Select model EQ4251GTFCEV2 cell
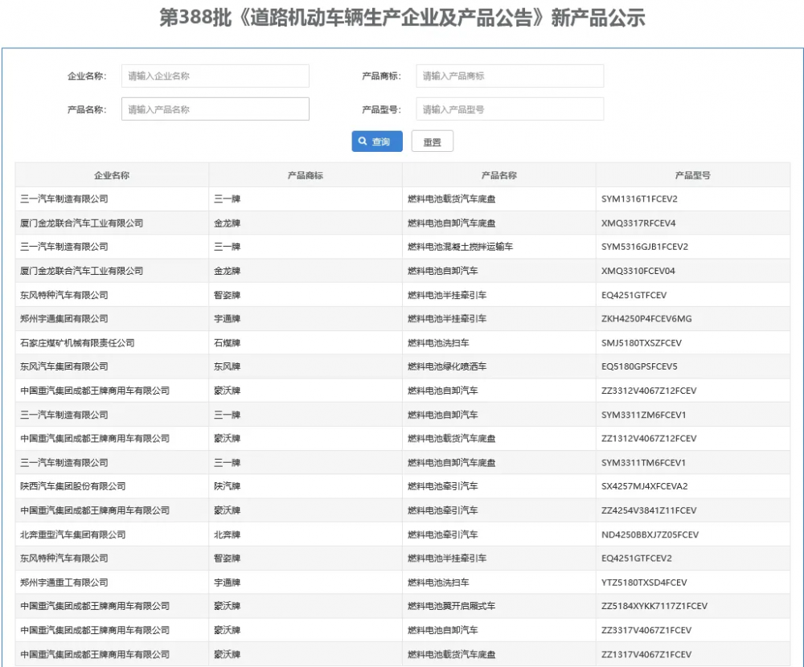 click(x=693, y=559)
